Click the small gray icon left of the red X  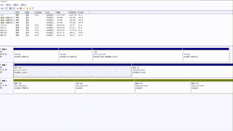click(x=18, y=8)
